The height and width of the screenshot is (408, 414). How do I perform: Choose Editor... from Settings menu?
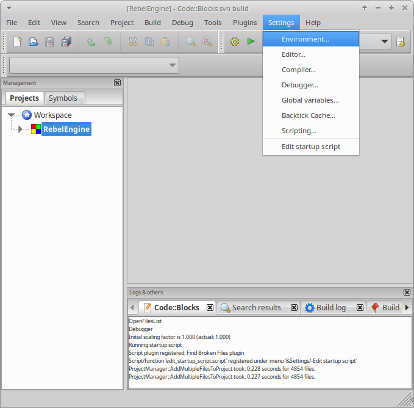point(311,54)
